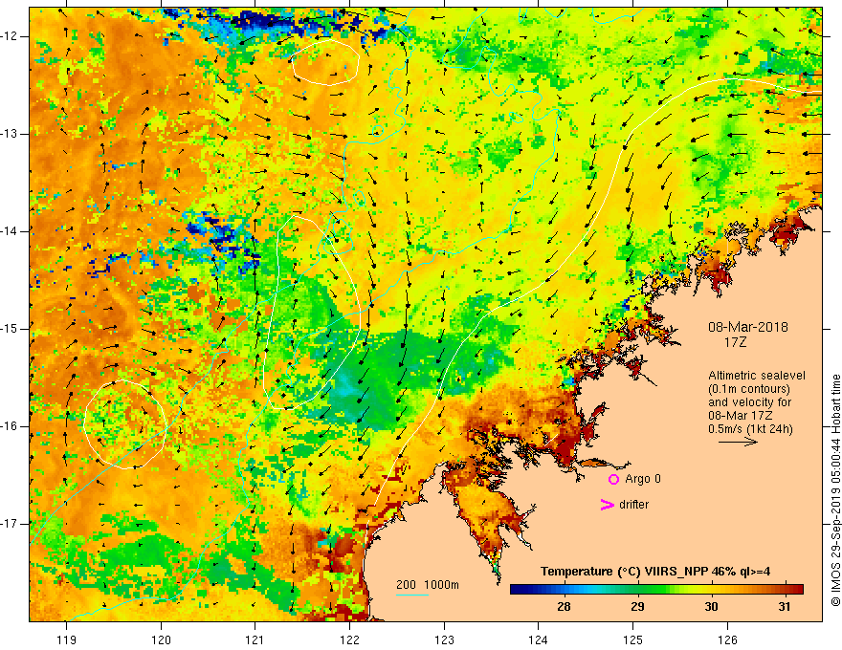Click the temperature color bar scale

click(x=656, y=590)
